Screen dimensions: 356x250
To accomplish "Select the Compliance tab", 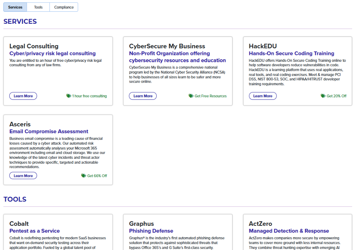I will pyautogui.click(x=64, y=7).
